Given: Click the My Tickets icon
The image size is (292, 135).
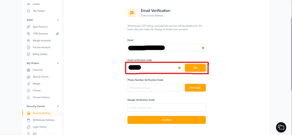Looking at the screenshot, I should (x=28, y=11).
